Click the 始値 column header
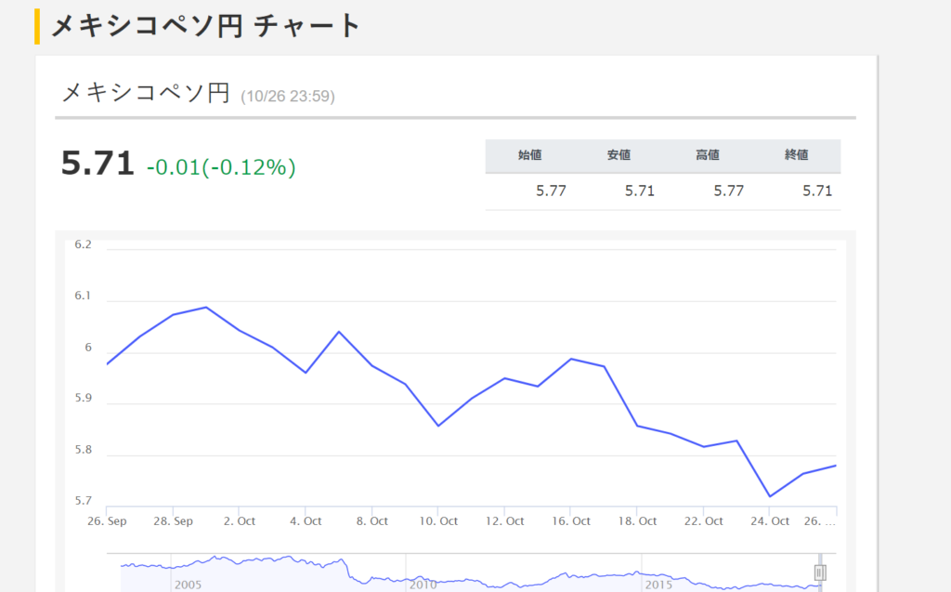The image size is (951, 592). 529,155
